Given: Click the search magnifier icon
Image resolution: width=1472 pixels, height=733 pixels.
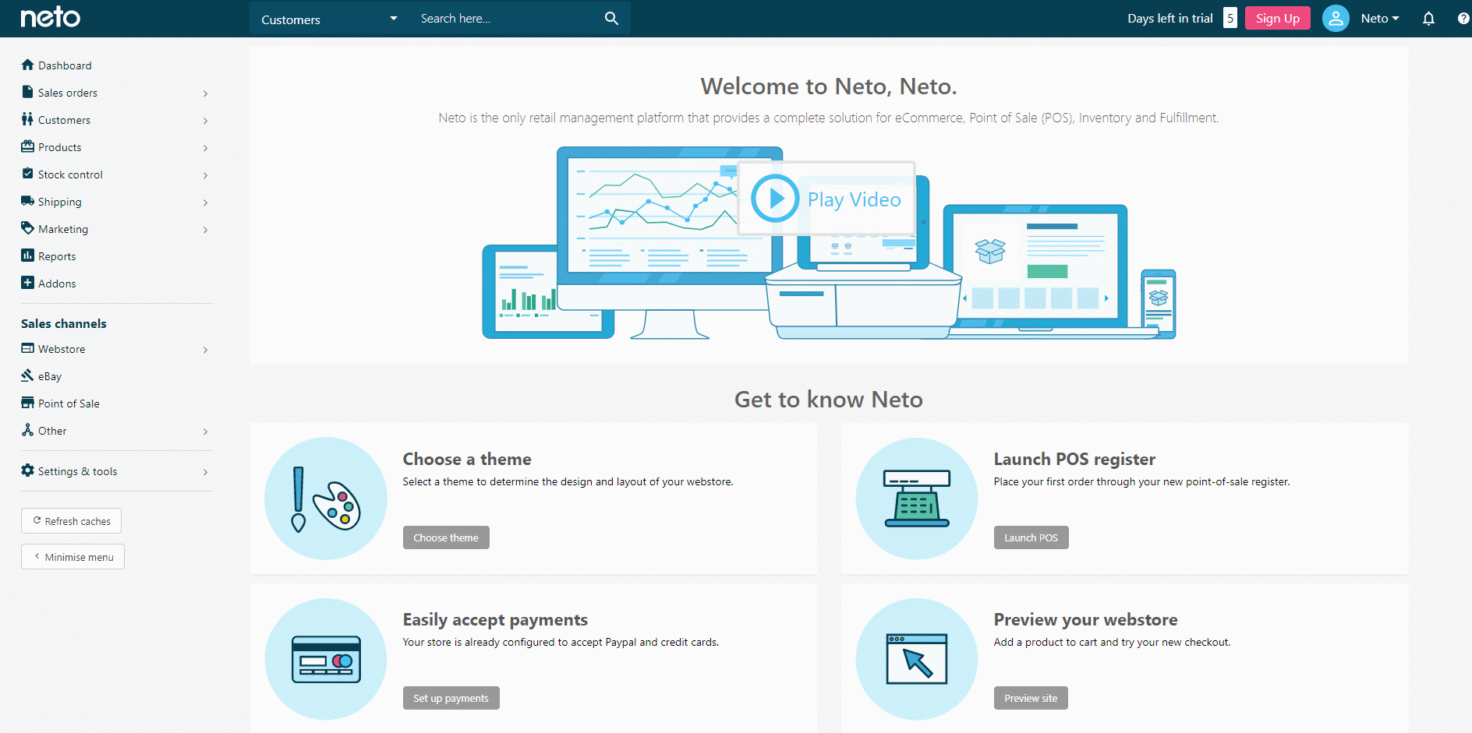Looking at the screenshot, I should (611, 19).
